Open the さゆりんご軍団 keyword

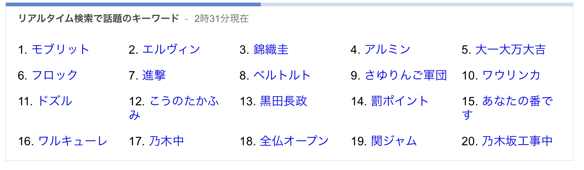click(406, 75)
